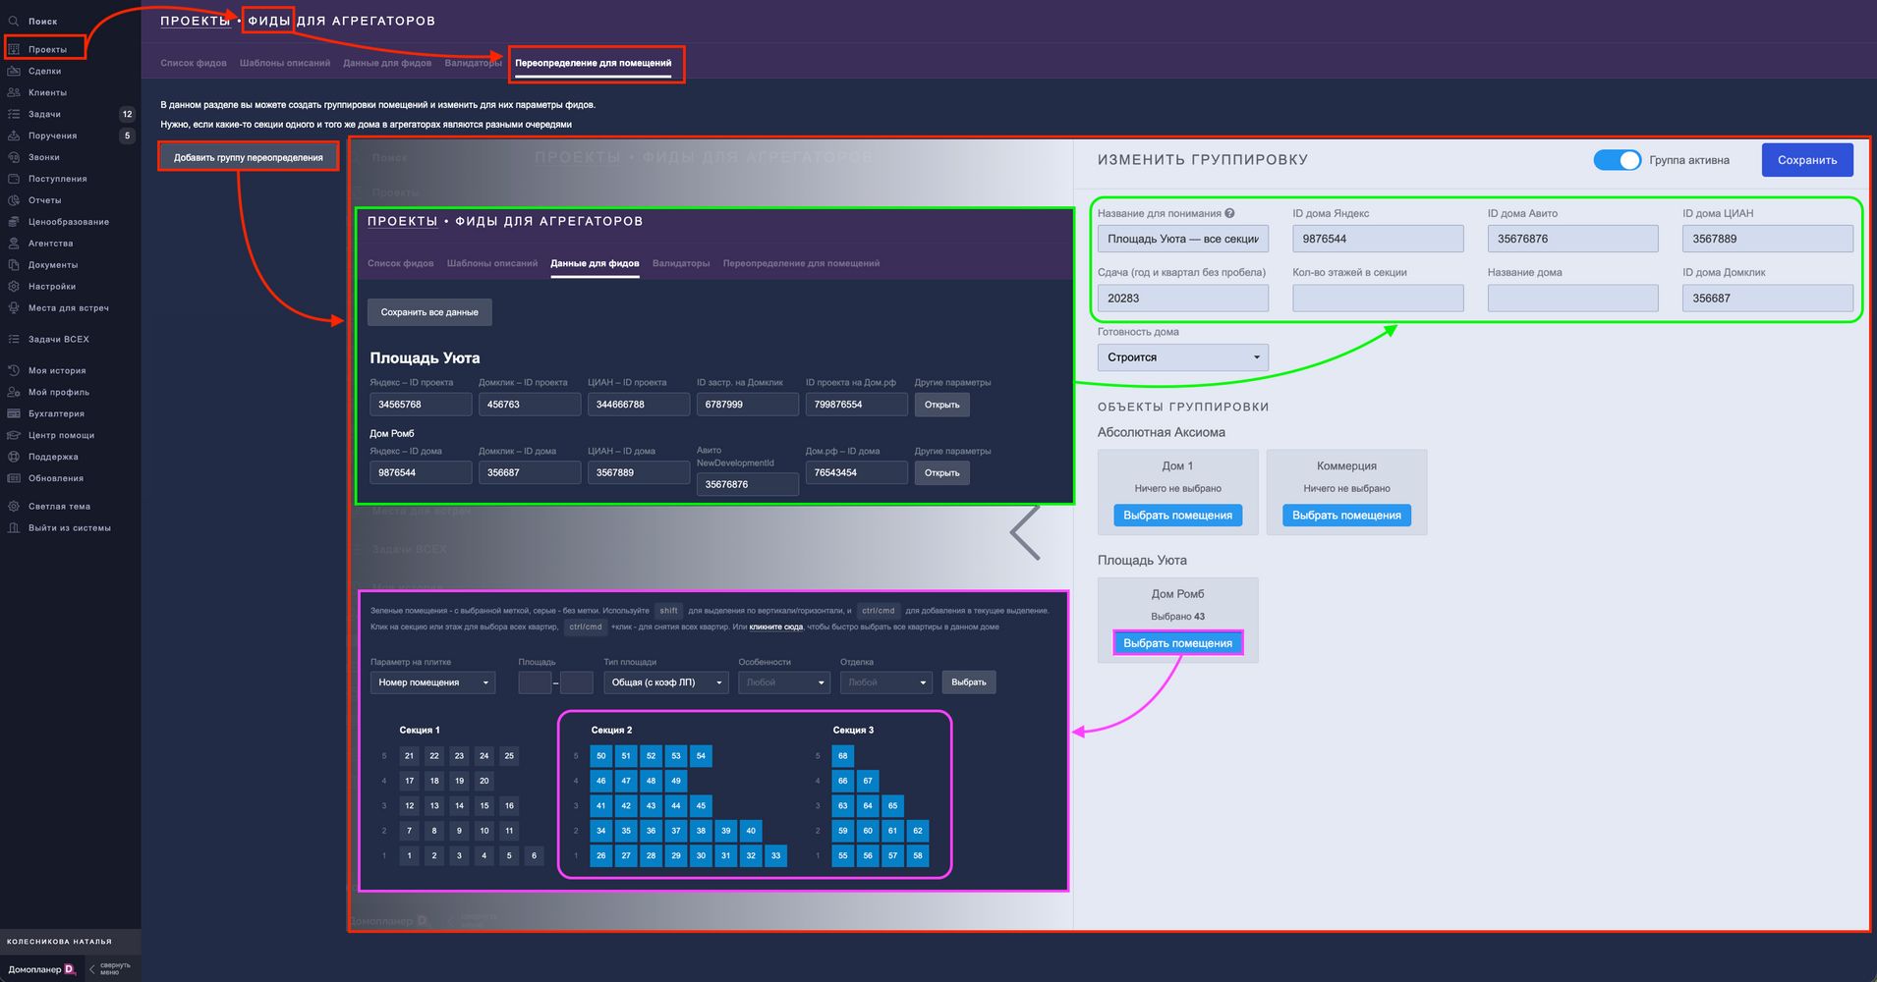Image resolution: width=1877 pixels, height=982 pixels.
Task: Click the ID дома Авито input field
Action: (x=1572, y=239)
